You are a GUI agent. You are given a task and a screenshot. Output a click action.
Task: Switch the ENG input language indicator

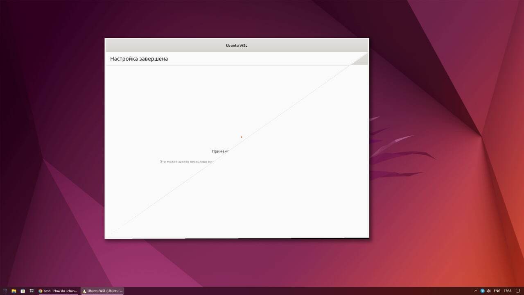pos(497,291)
